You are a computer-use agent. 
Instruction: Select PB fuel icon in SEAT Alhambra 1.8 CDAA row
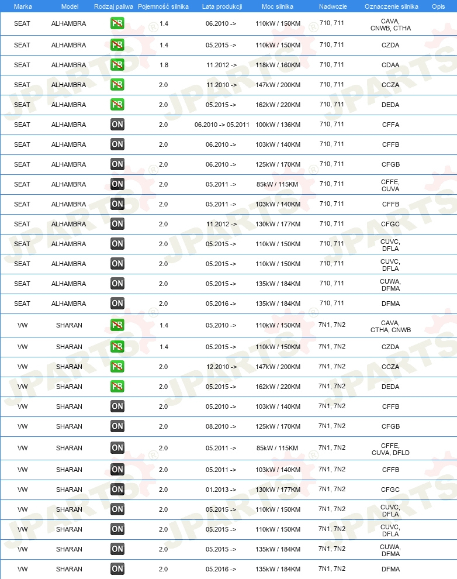(117, 65)
